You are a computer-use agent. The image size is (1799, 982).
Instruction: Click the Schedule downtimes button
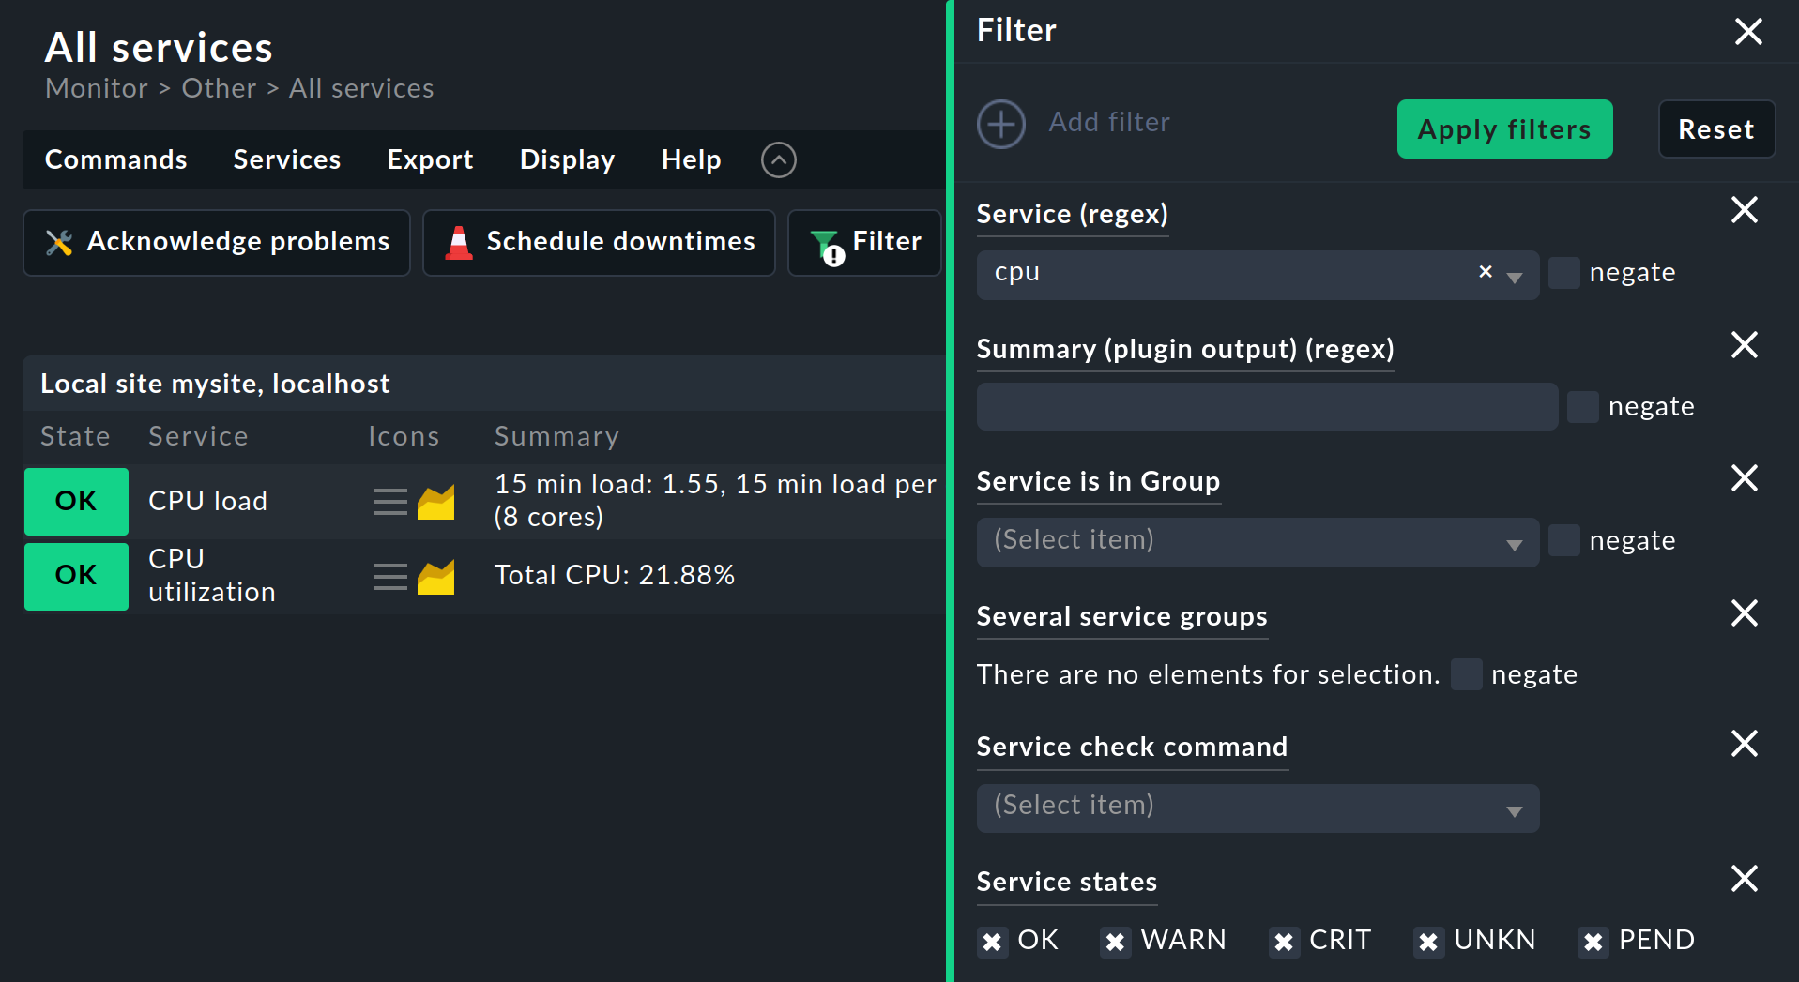(599, 242)
